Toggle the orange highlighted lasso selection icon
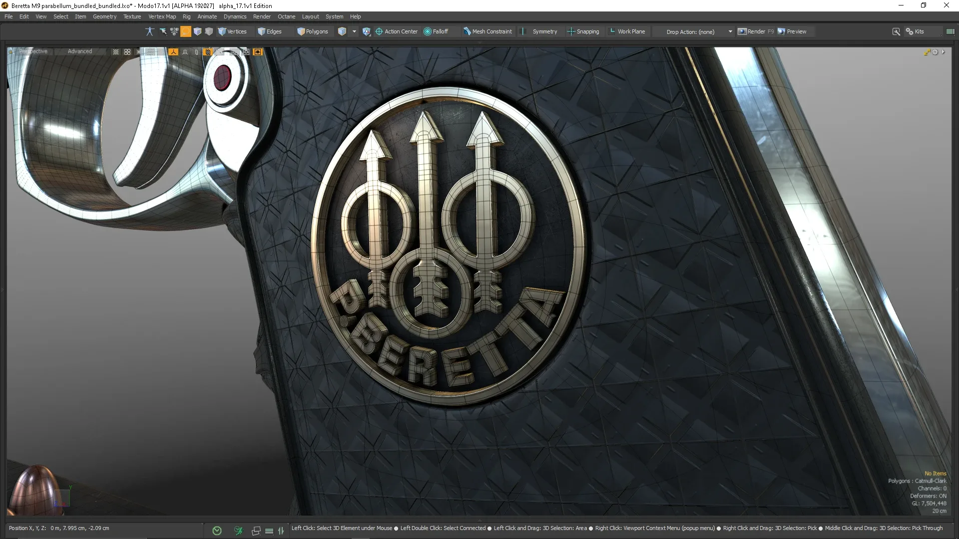 186,31
